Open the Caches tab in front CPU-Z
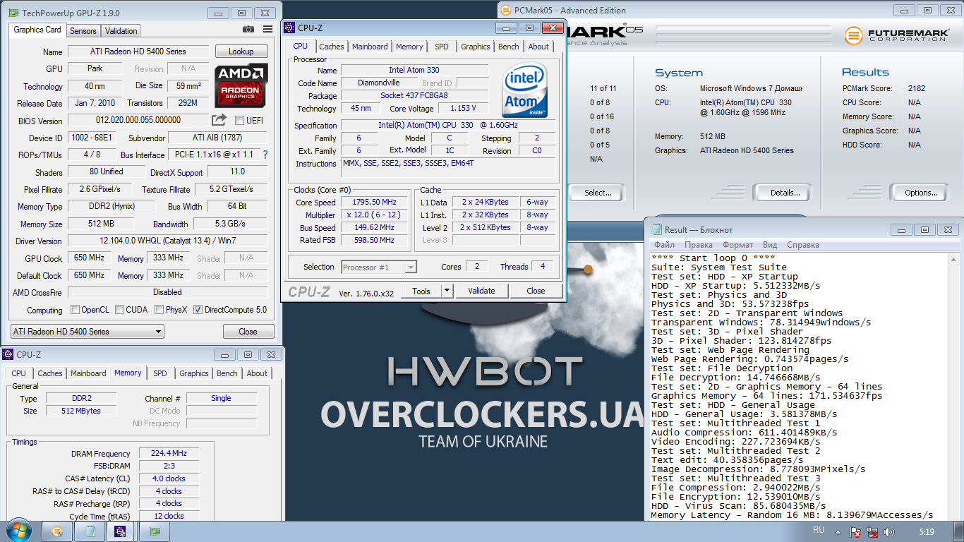The width and height of the screenshot is (964, 542). [x=332, y=47]
